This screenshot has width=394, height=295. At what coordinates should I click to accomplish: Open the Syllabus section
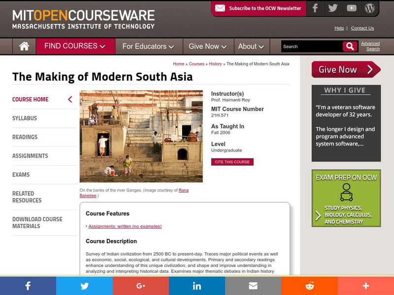tap(24, 118)
